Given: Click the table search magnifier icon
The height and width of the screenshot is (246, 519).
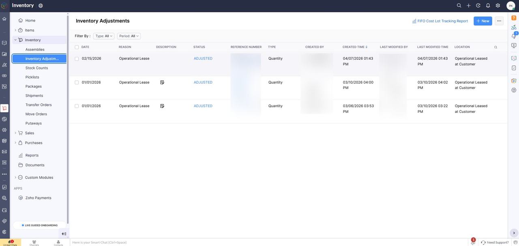Looking at the screenshot, I should pos(495,47).
